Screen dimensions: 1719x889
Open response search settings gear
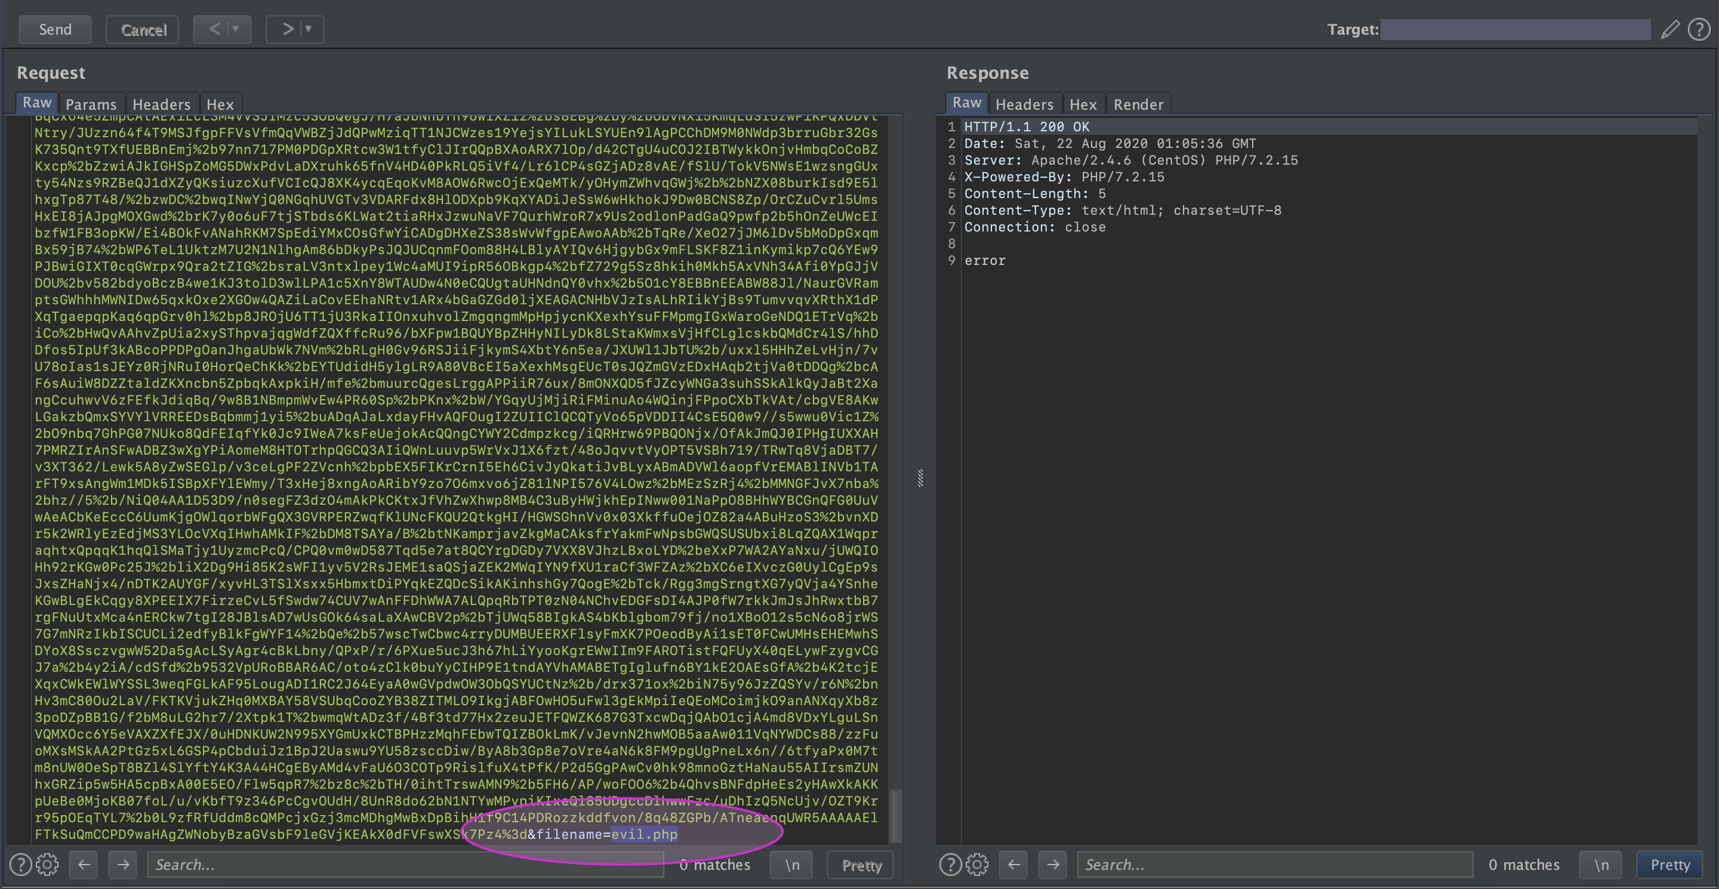tap(977, 865)
